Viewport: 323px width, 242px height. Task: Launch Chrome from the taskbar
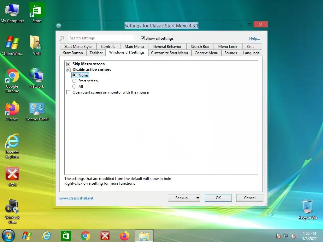[x=85, y=236]
